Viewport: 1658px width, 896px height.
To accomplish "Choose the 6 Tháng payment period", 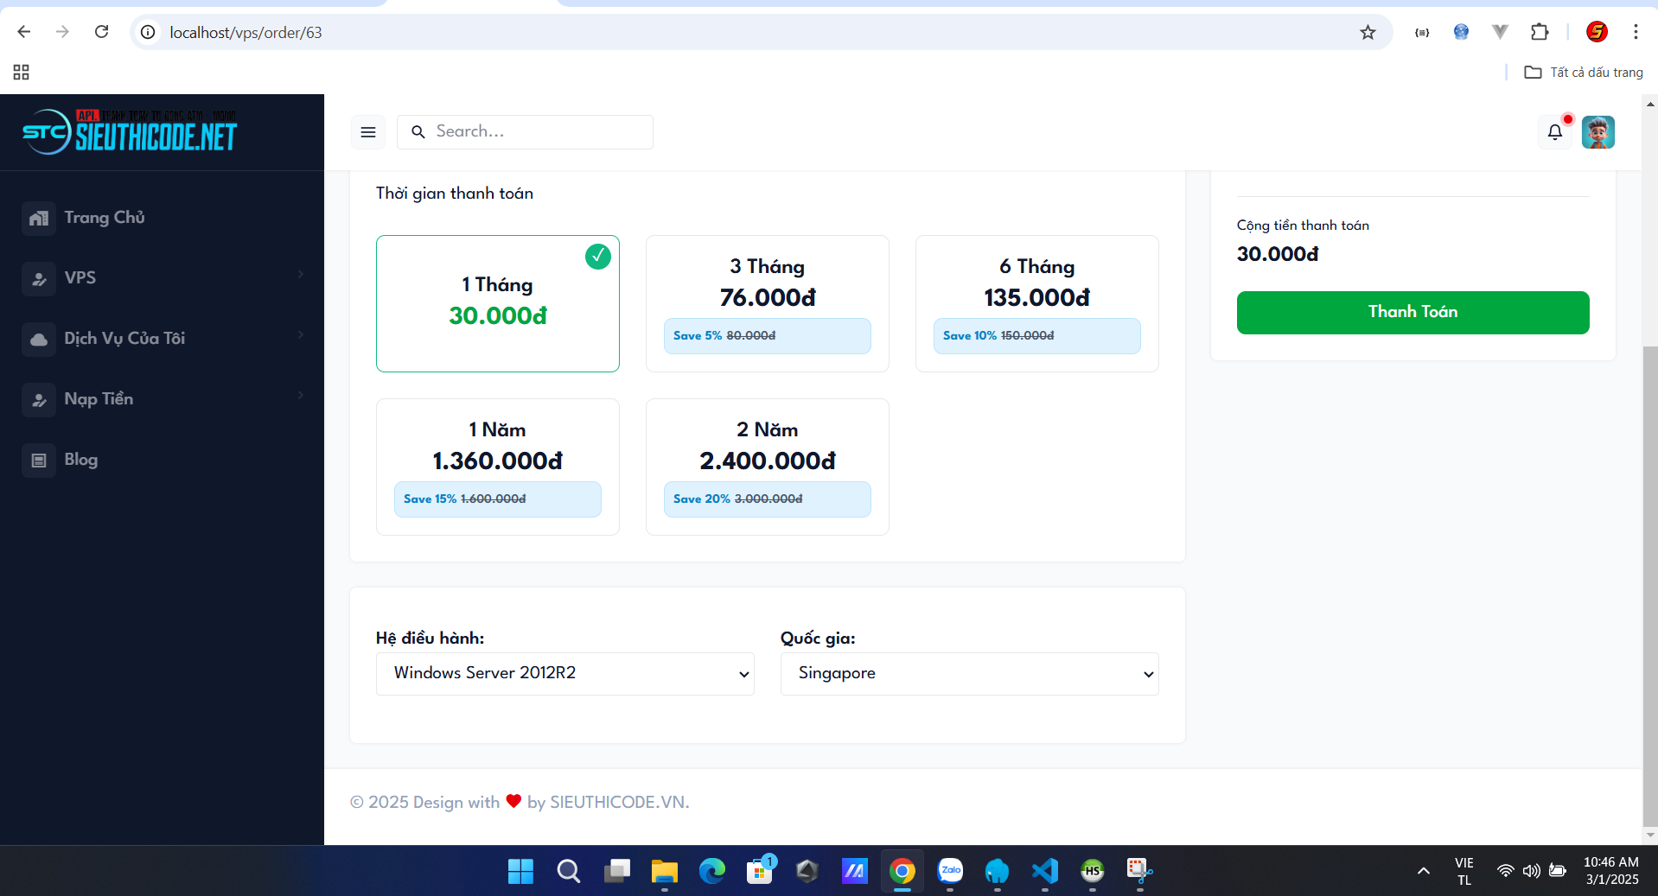I will point(1036,302).
